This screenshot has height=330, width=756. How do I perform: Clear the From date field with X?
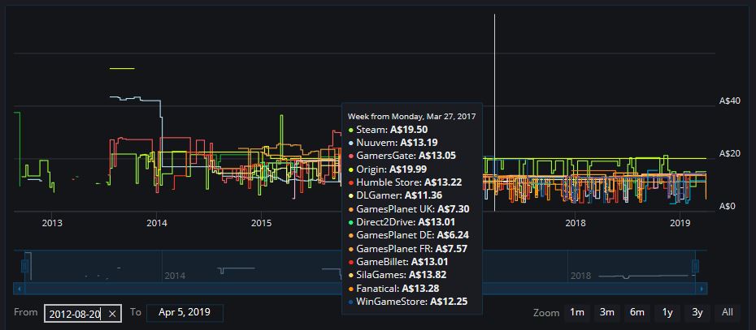coord(112,314)
